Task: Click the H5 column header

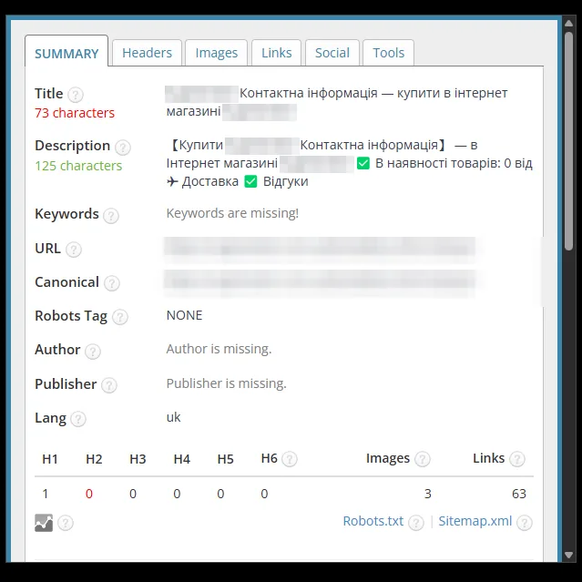Action: pos(225,459)
